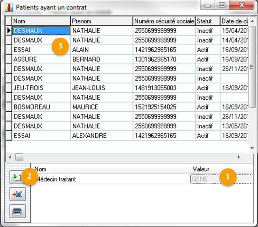Maximize the Patients ayant un contrat window

(x=222, y=5)
